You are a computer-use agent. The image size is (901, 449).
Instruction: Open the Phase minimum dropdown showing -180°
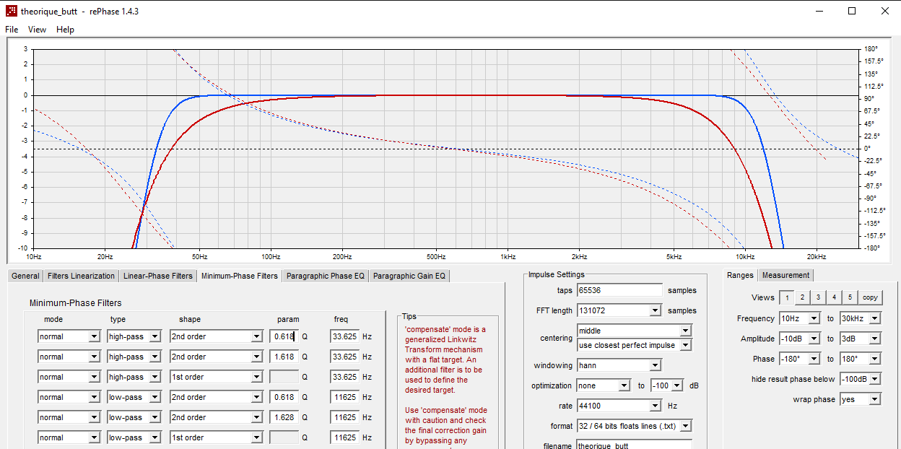[x=799, y=359]
